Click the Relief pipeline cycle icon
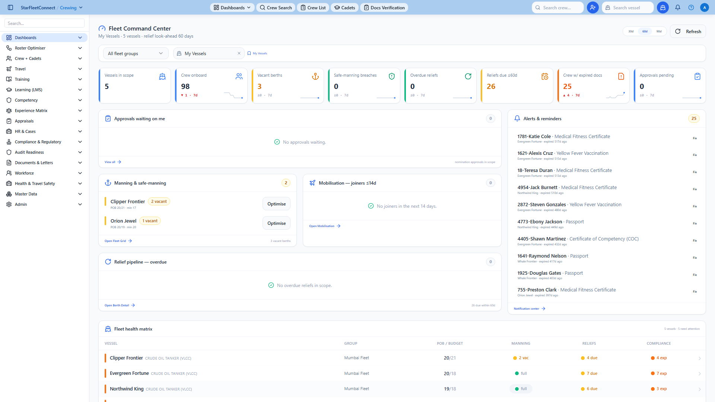This screenshot has width=715, height=402. click(108, 262)
